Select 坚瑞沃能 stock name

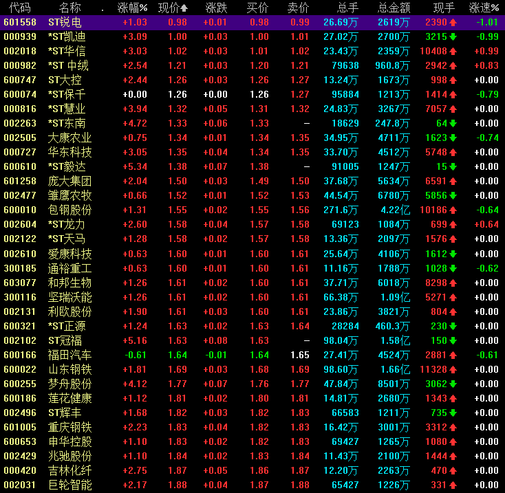click(70, 297)
